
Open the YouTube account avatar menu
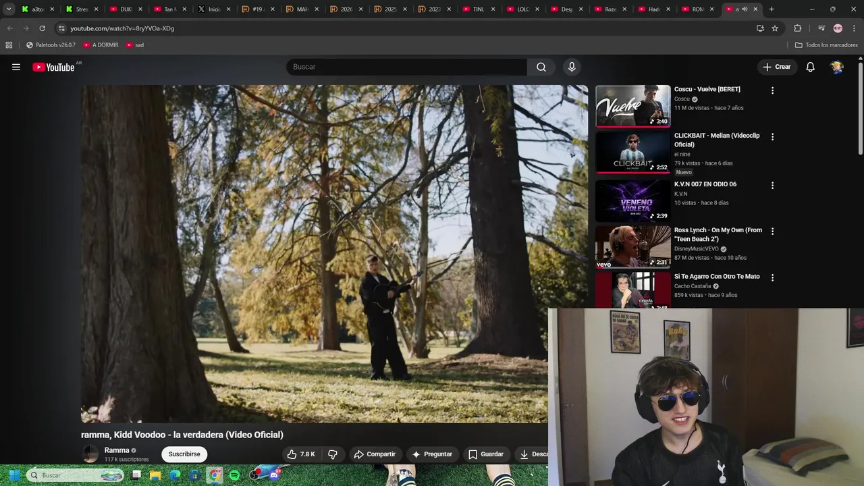coord(837,67)
